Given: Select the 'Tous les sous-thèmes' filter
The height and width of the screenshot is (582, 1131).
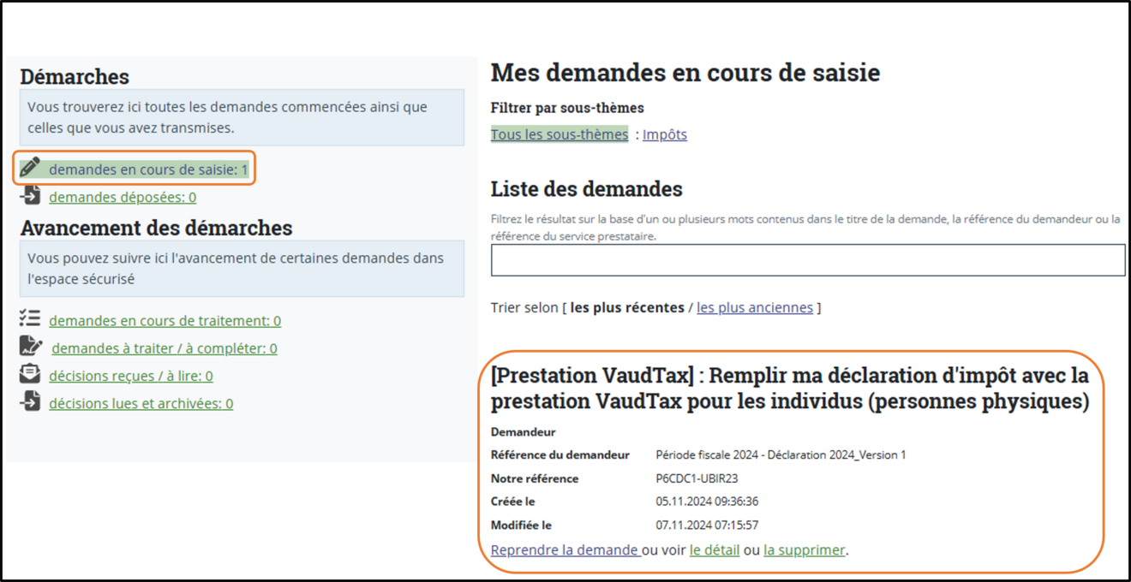Looking at the screenshot, I should [x=559, y=134].
